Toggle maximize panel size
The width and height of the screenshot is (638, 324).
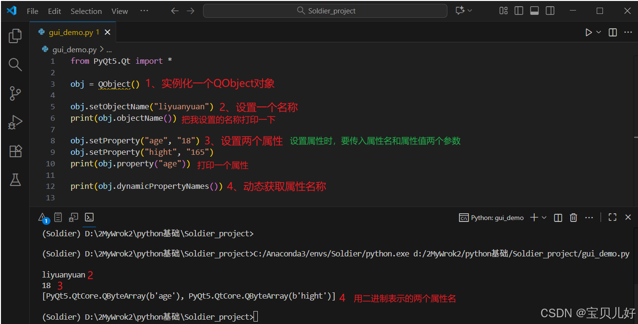[612, 217]
